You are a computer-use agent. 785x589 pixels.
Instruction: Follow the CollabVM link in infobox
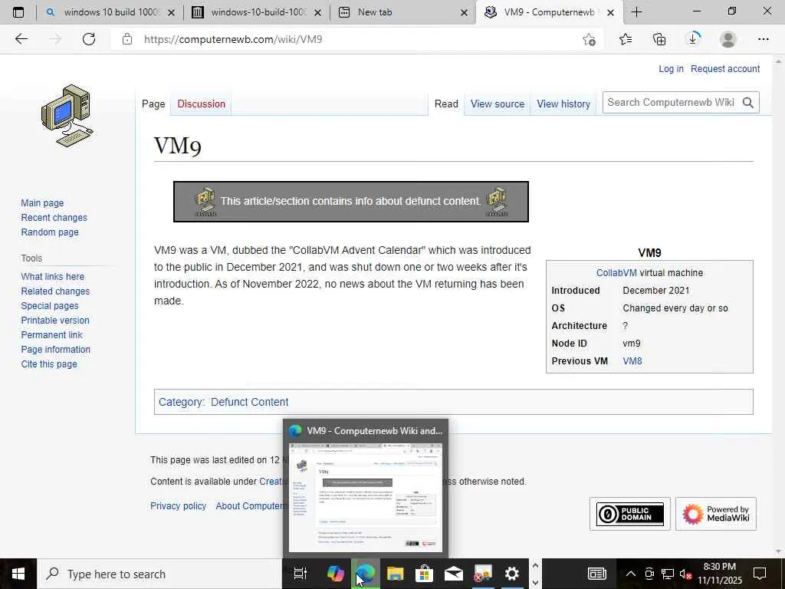tap(616, 273)
